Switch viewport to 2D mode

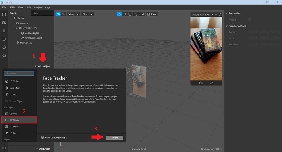63,14
